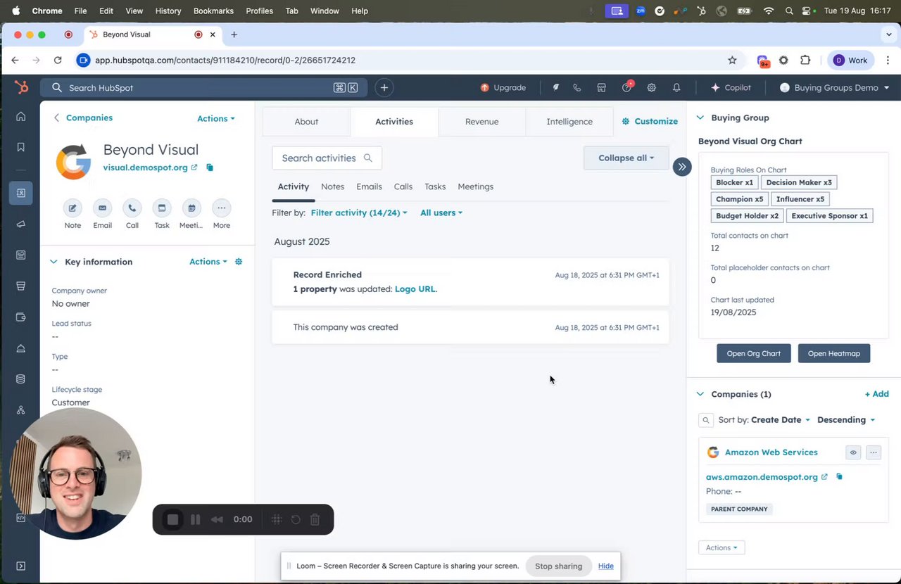Click the Note icon button
Screen dimensions: 901x584
[x=73, y=208]
